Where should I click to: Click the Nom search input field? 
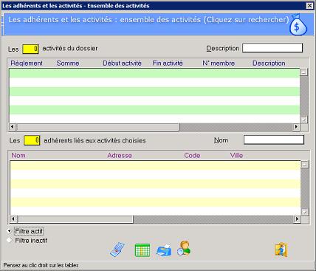[274, 140]
